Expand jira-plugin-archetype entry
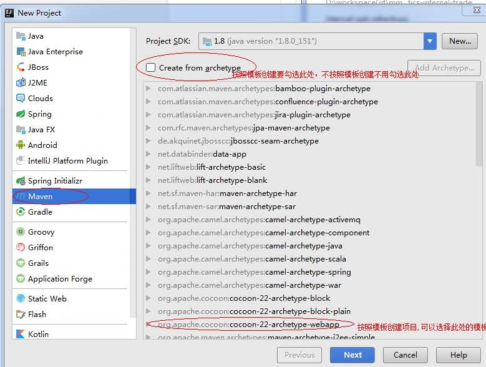Viewport: 486px width, 367px height. [148, 115]
